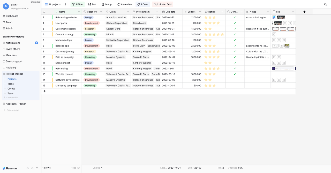Uncheck Completed for Customer research
The width and height of the screenshot is (331, 173).
coord(235,29)
